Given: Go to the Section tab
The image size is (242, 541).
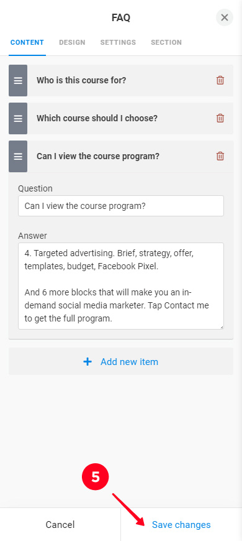Looking at the screenshot, I should pos(166,42).
